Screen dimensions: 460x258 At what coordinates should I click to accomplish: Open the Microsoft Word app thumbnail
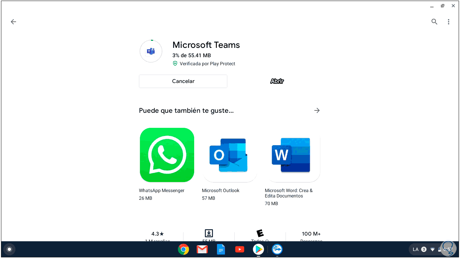coord(293,155)
